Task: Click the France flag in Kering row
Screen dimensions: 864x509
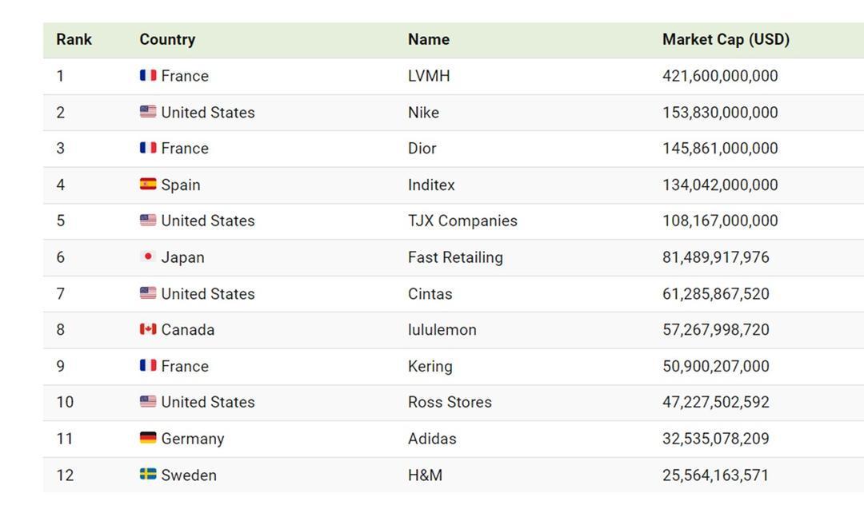Action: 148,365
